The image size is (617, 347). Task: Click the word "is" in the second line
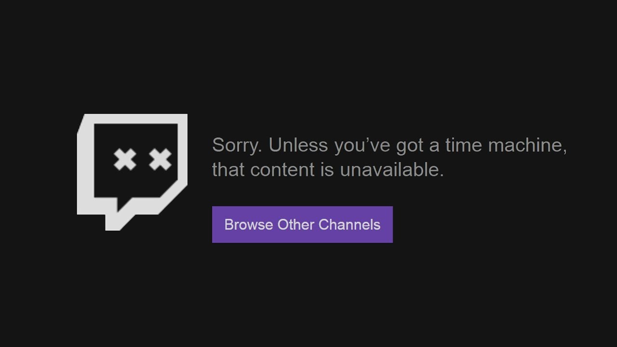click(x=325, y=170)
